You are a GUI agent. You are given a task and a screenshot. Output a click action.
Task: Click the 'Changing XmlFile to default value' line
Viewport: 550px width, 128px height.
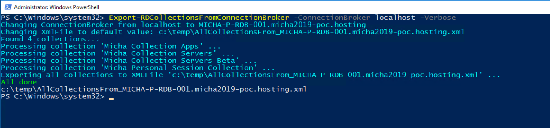pos(232,32)
